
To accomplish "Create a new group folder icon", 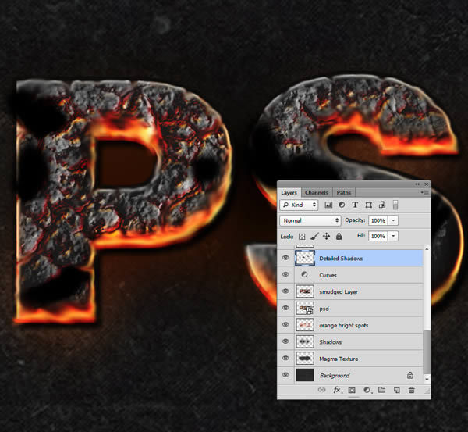I will pyautogui.click(x=381, y=390).
